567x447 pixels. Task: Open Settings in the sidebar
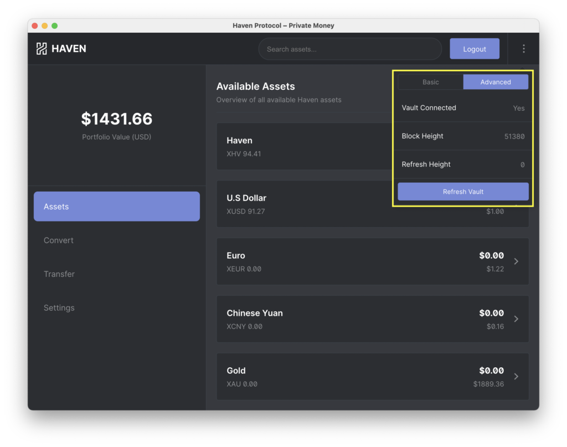pyautogui.click(x=59, y=308)
